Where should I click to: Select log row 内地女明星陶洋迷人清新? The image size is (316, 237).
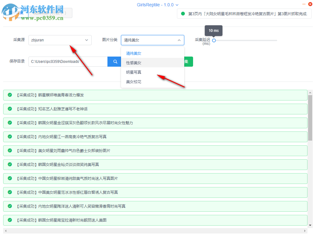click(x=155, y=206)
